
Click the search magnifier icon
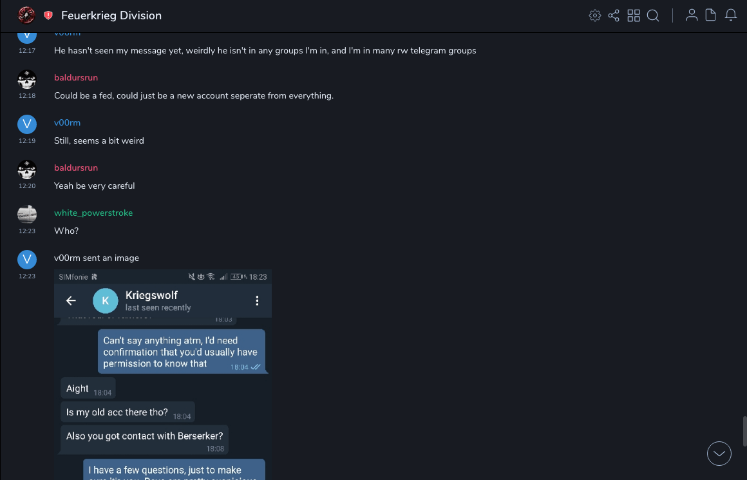[653, 15]
